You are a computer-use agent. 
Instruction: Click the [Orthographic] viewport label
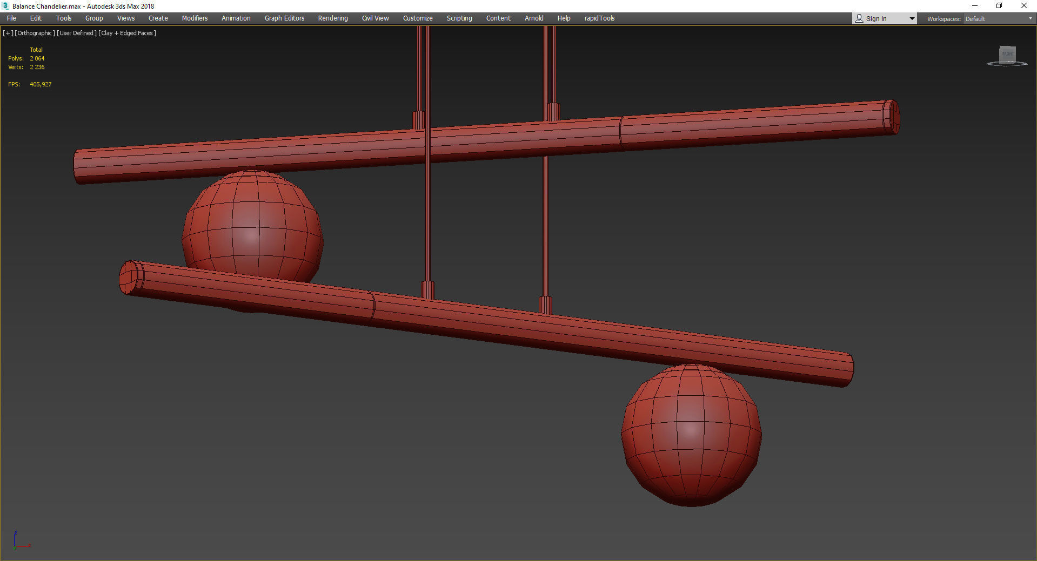[x=35, y=33]
